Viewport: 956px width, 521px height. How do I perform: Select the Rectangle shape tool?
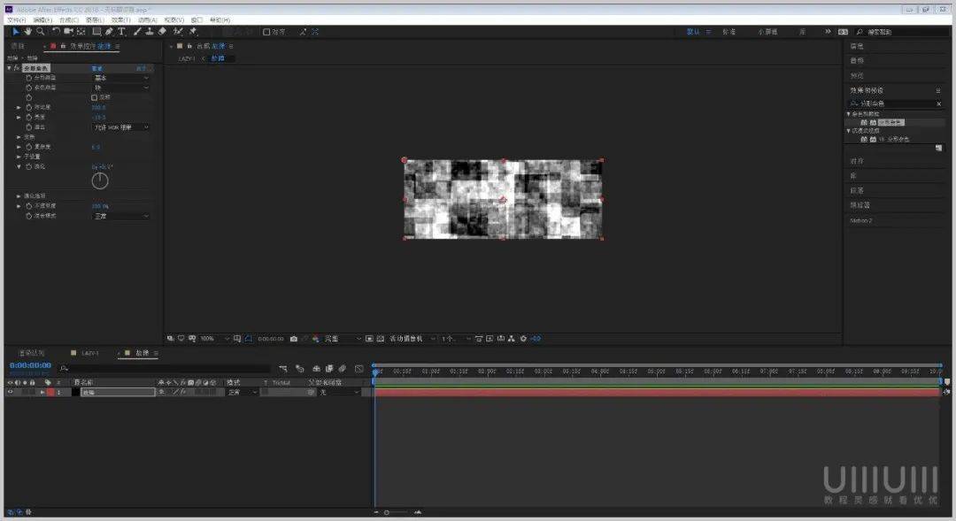click(x=96, y=32)
